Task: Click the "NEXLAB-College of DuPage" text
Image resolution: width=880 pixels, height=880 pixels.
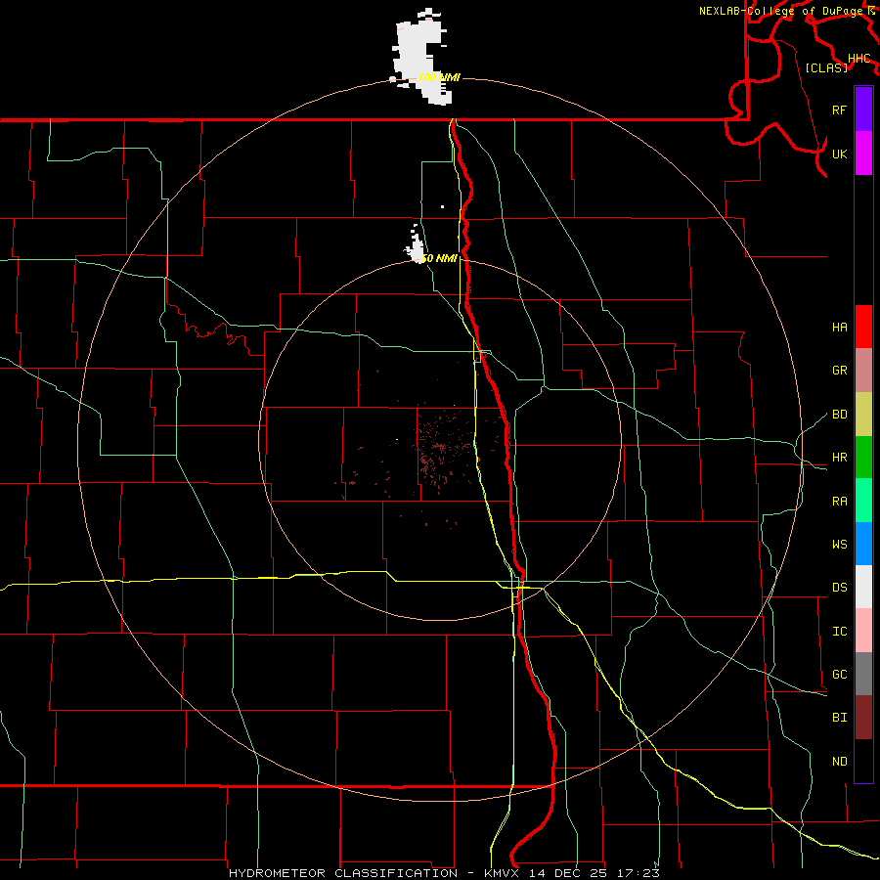Action: tap(781, 11)
